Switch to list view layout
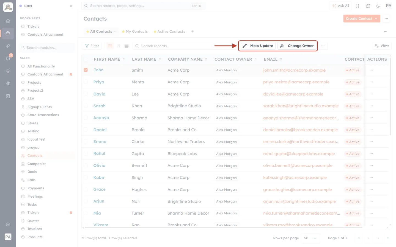396x247 pixels. 110,46
